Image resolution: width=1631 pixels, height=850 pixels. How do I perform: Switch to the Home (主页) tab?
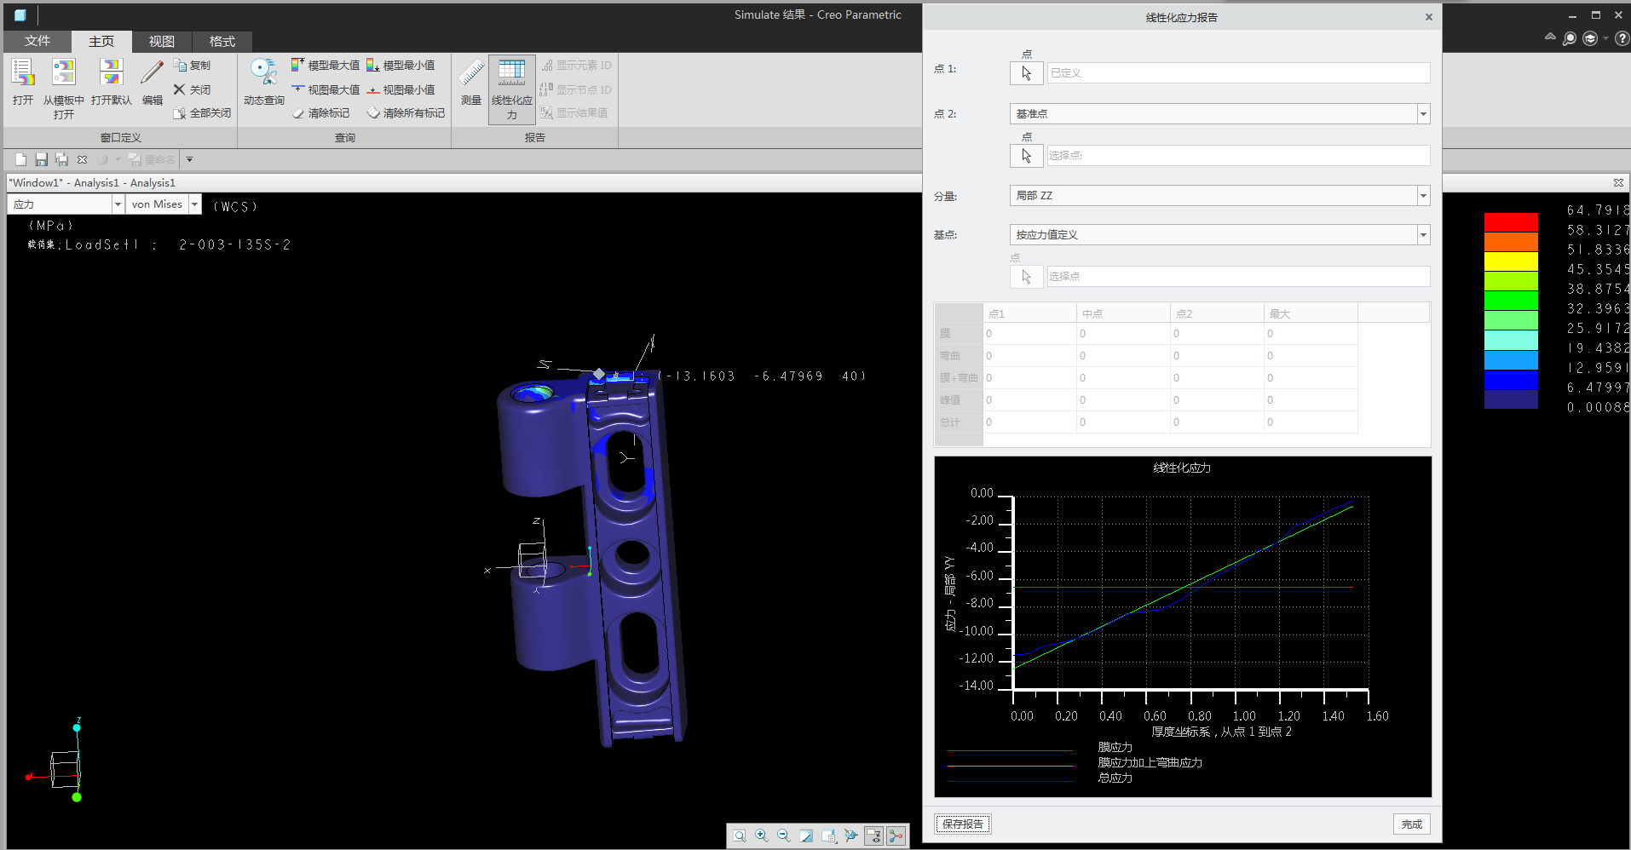point(101,41)
